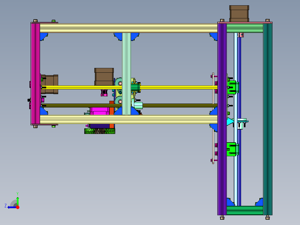Select the purple vertical extrusion
Screen dimensions: 300x225
(x=222, y=119)
